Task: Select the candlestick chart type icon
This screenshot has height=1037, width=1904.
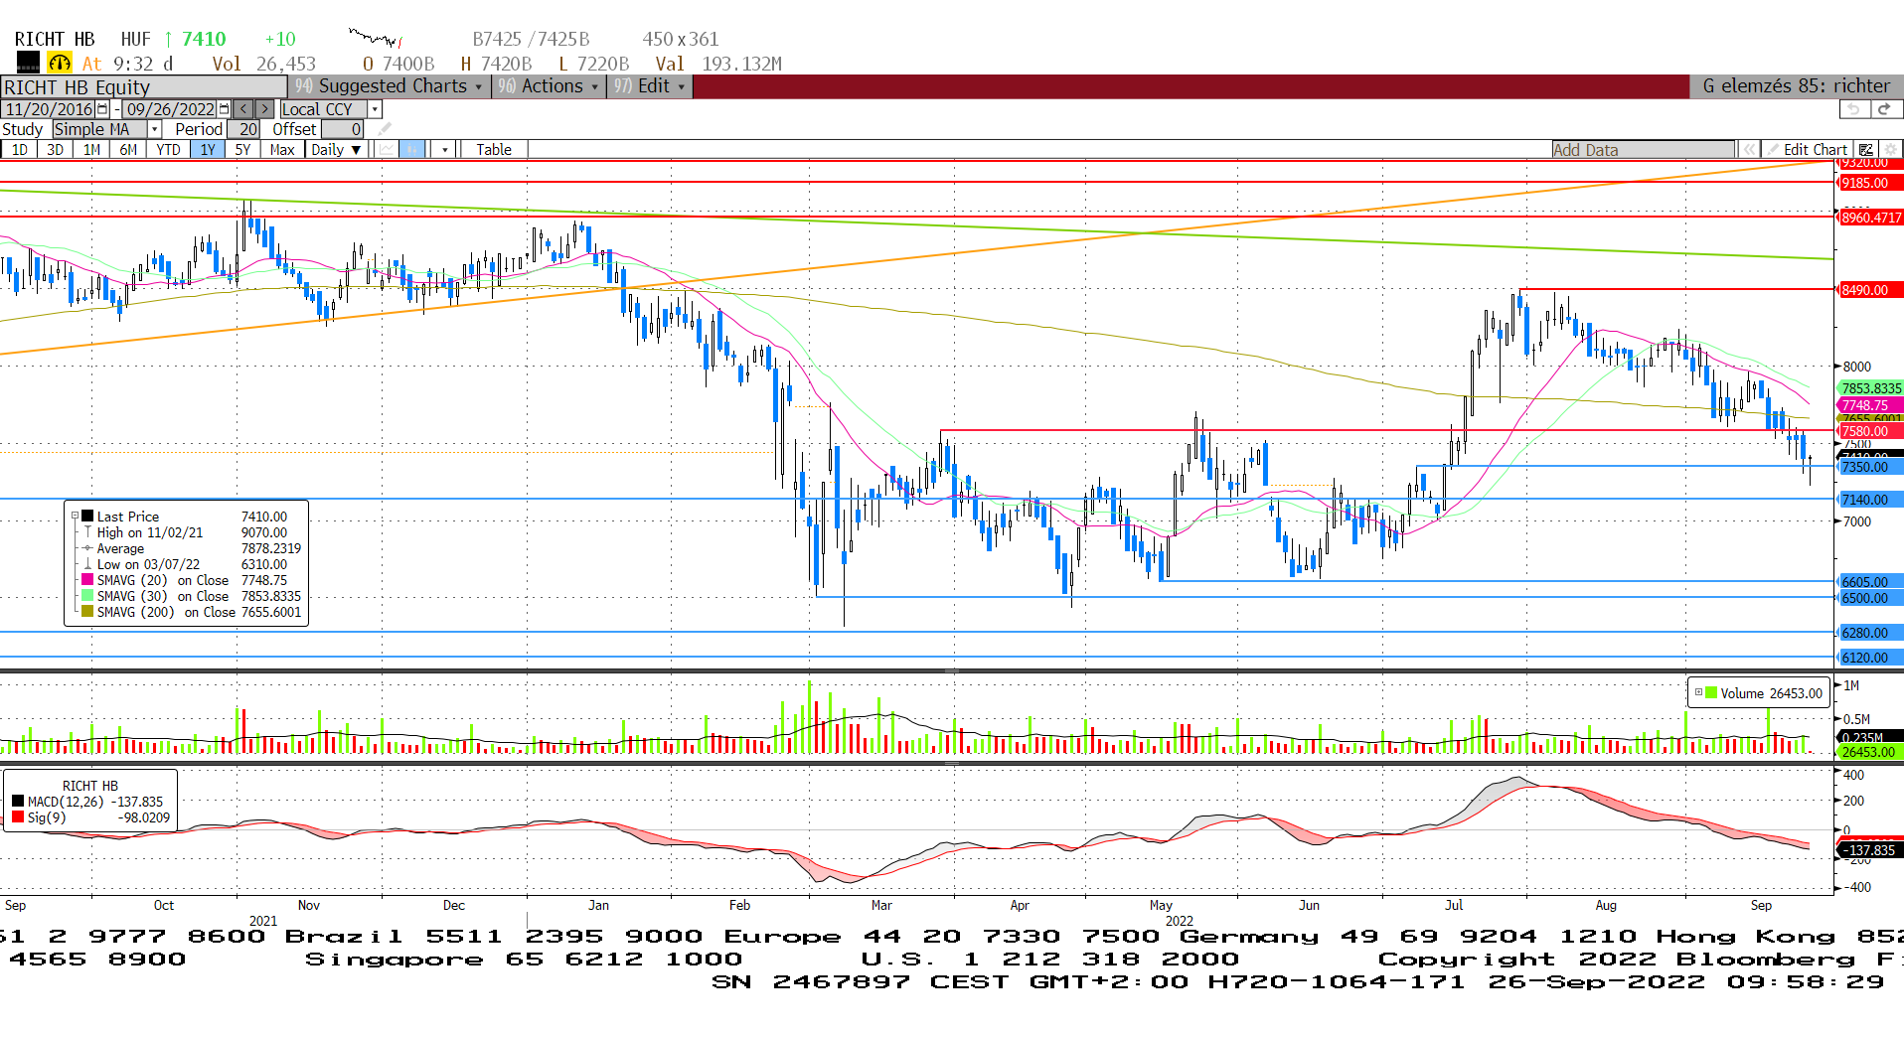Action: (412, 150)
